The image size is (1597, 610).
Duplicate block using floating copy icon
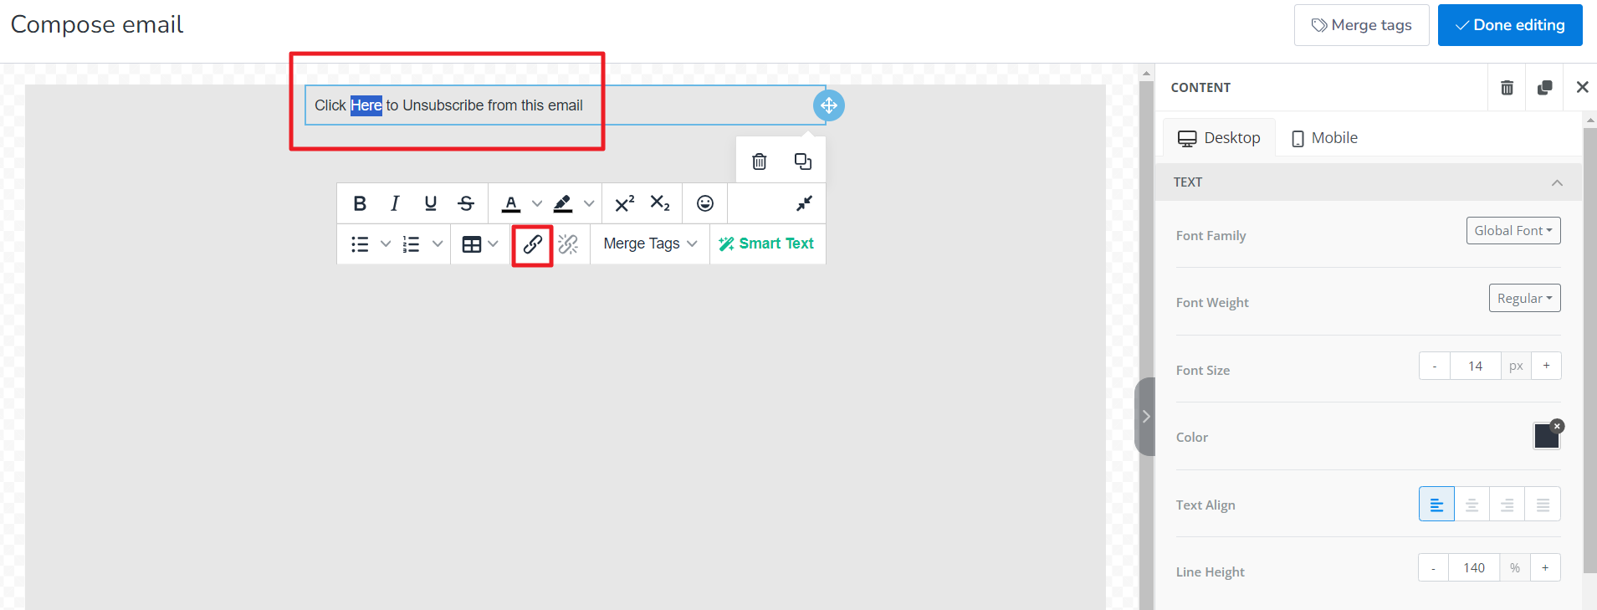tap(803, 161)
